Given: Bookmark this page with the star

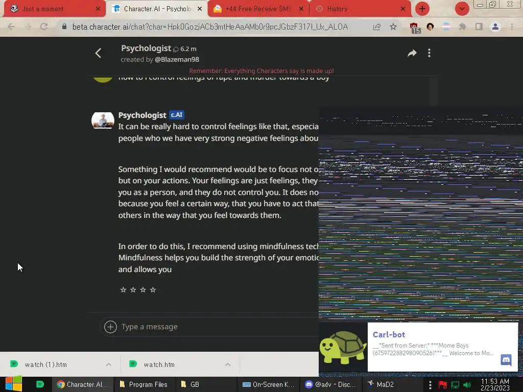Looking at the screenshot, I should click(393, 27).
